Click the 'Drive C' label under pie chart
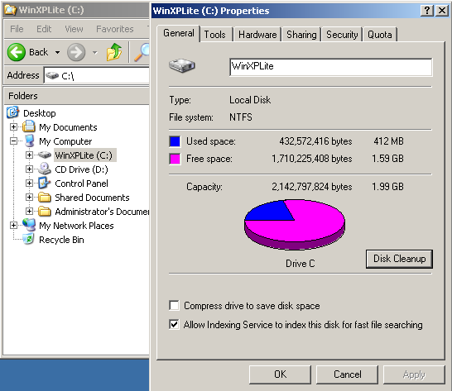Image resolution: width=452 pixels, height=391 pixels. tap(300, 263)
